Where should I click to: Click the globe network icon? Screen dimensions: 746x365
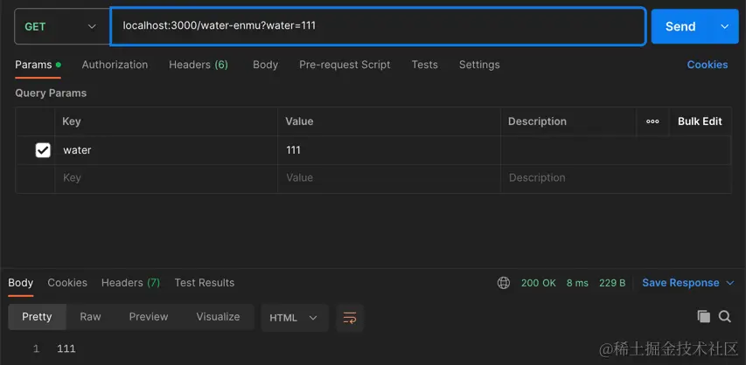504,283
